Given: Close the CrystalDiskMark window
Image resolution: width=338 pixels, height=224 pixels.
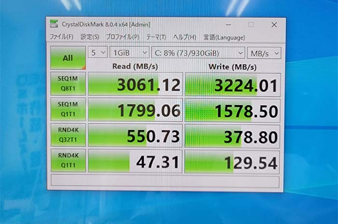Looking at the screenshot, I should coord(274,25).
